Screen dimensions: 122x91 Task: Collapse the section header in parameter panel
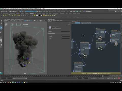[x=59, y=33]
